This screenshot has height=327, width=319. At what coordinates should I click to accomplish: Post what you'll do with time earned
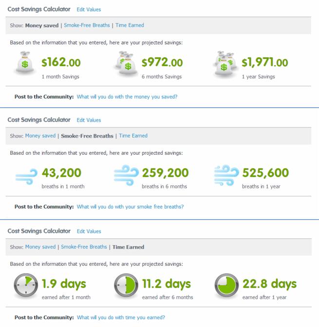[x=121, y=318]
